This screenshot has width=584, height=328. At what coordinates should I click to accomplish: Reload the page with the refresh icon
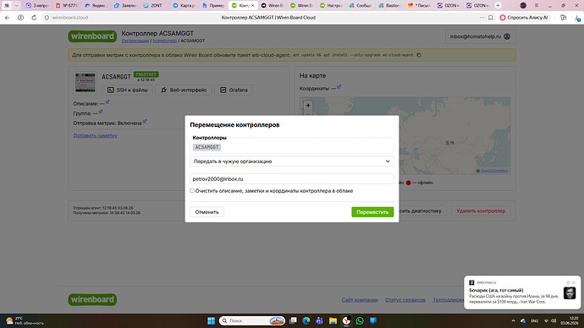[x=34, y=18]
